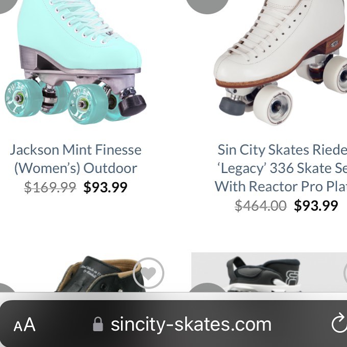347x347 pixels.
Task: Tap the gray circle badge left of the black inline skate
Action: pos(207,288)
